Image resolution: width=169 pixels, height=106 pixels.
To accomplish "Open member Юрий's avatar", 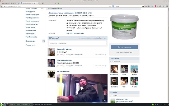I will [x=134, y=69].
